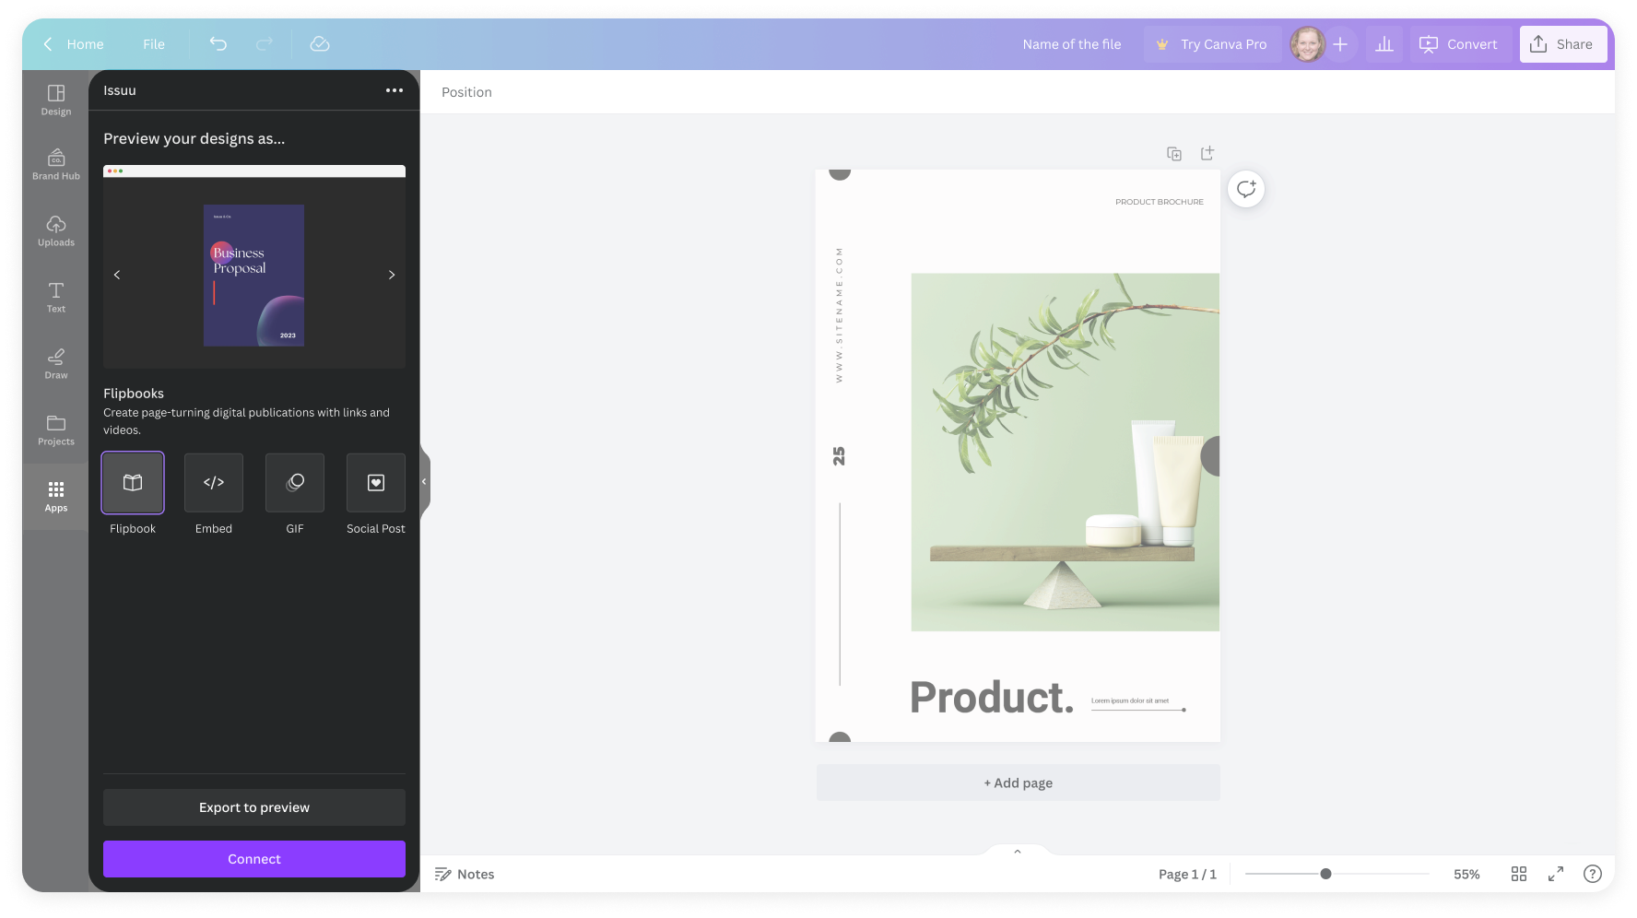
Task: Click Try Canva Pro button
Action: 1213,43
